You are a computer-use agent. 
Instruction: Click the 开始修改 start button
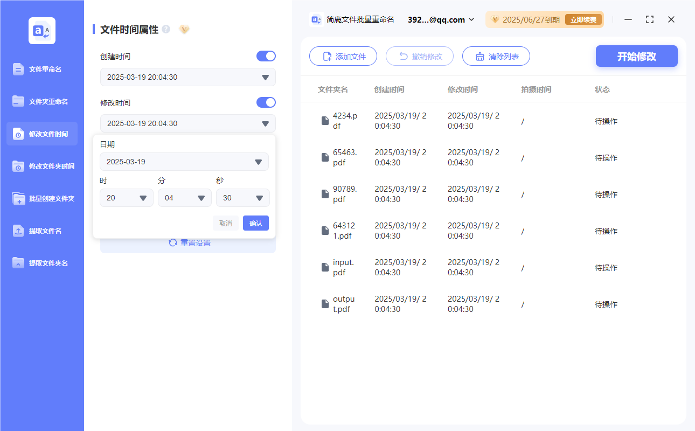[x=636, y=56]
